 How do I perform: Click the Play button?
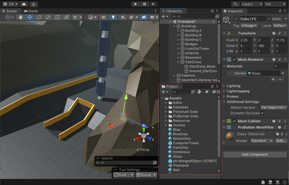click(x=136, y=4)
